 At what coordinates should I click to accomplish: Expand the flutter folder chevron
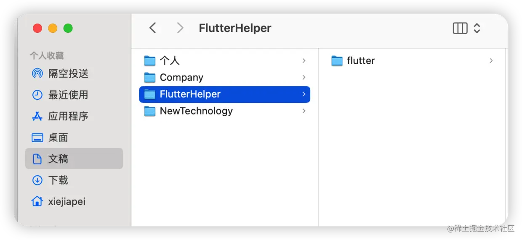pos(491,61)
